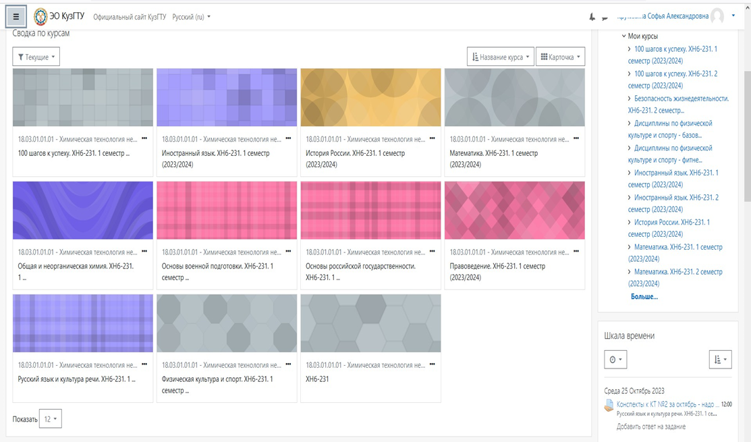Image resolution: width=751 pixels, height=442 pixels.
Task: Open Официальный сайт КузГТУ link
Action: 130,17
